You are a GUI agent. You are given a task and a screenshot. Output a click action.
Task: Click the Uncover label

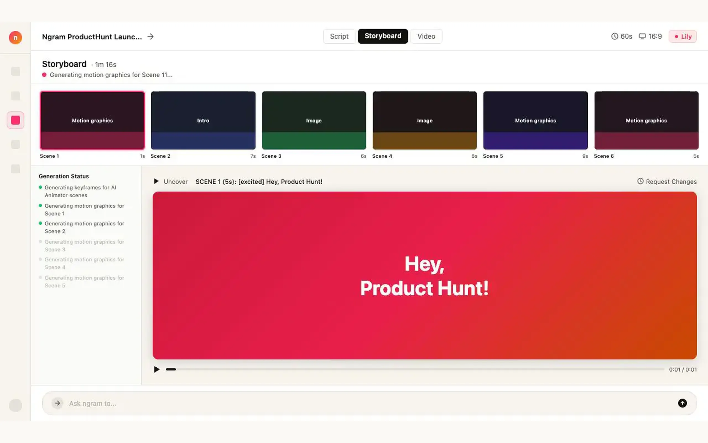[176, 182]
